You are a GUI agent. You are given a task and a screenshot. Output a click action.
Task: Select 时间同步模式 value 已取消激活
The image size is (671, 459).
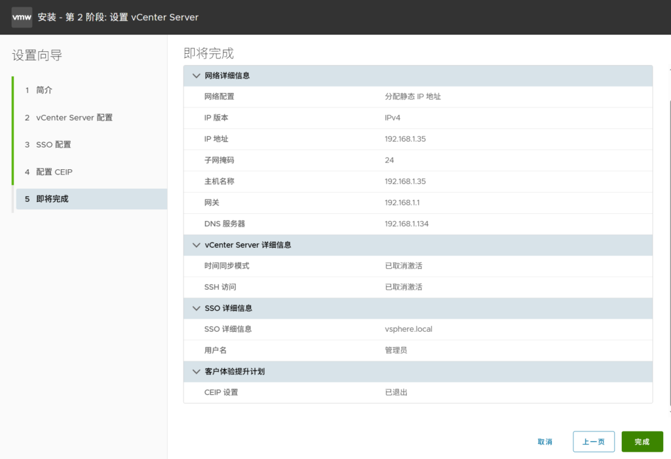404,266
